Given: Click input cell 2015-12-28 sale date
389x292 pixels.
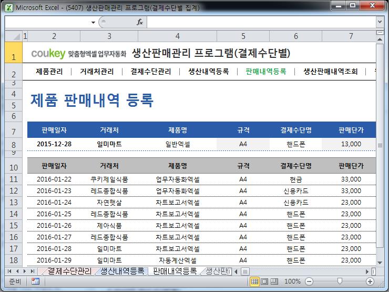Looking at the screenshot, I should (x=54, y=144).
